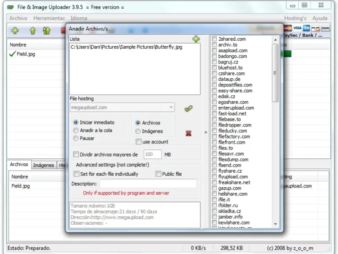Screen dimensions: 338x254
Task: Cancel with the red X icon
Action: pyautogui.click(x=188, y=133)
